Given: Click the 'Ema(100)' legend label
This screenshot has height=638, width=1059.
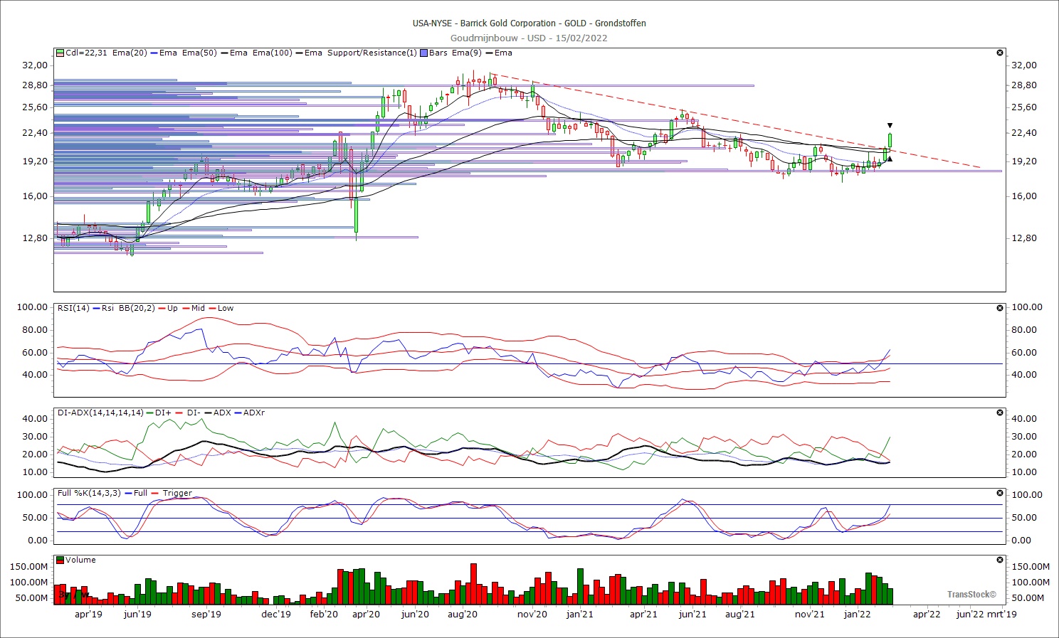Looking at the screenshot, I should 273,53.
